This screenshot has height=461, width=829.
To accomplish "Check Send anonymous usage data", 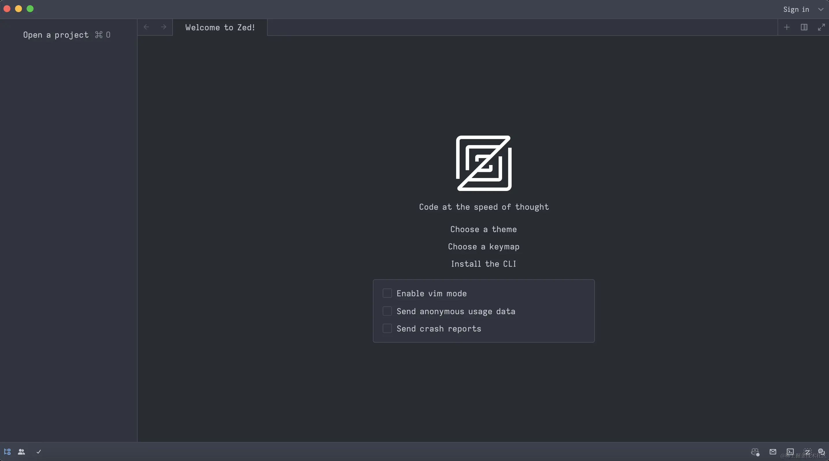I will [x=387, y=311].
